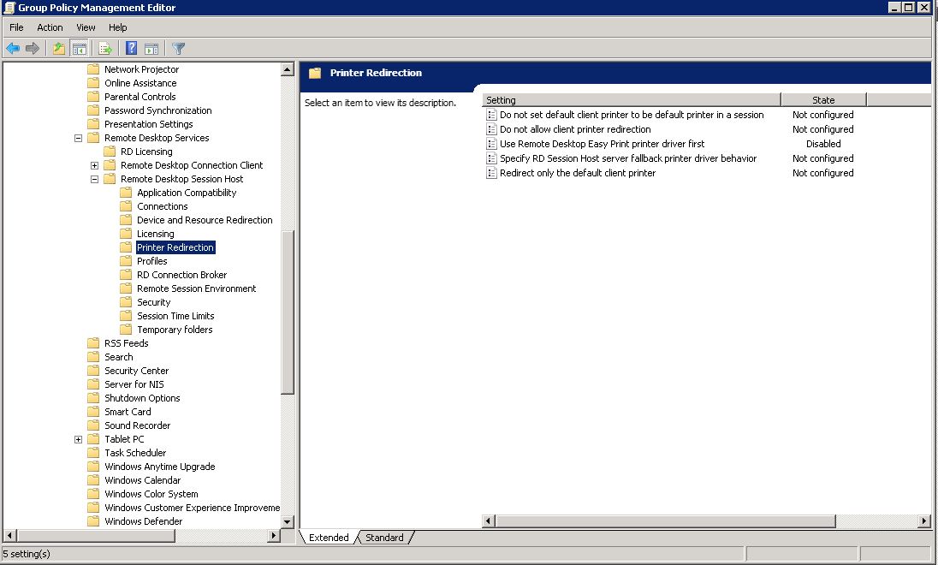This screenshot has height=565, width=938.
Task: Select 'Use Remote Desktop Easy Print printer driver first'
Action: point(603,144)
